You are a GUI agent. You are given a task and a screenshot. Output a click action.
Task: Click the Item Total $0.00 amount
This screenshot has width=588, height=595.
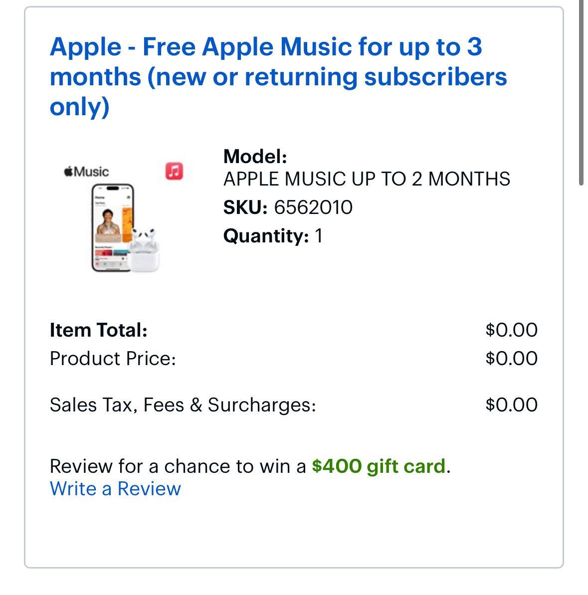pos(511,330)
